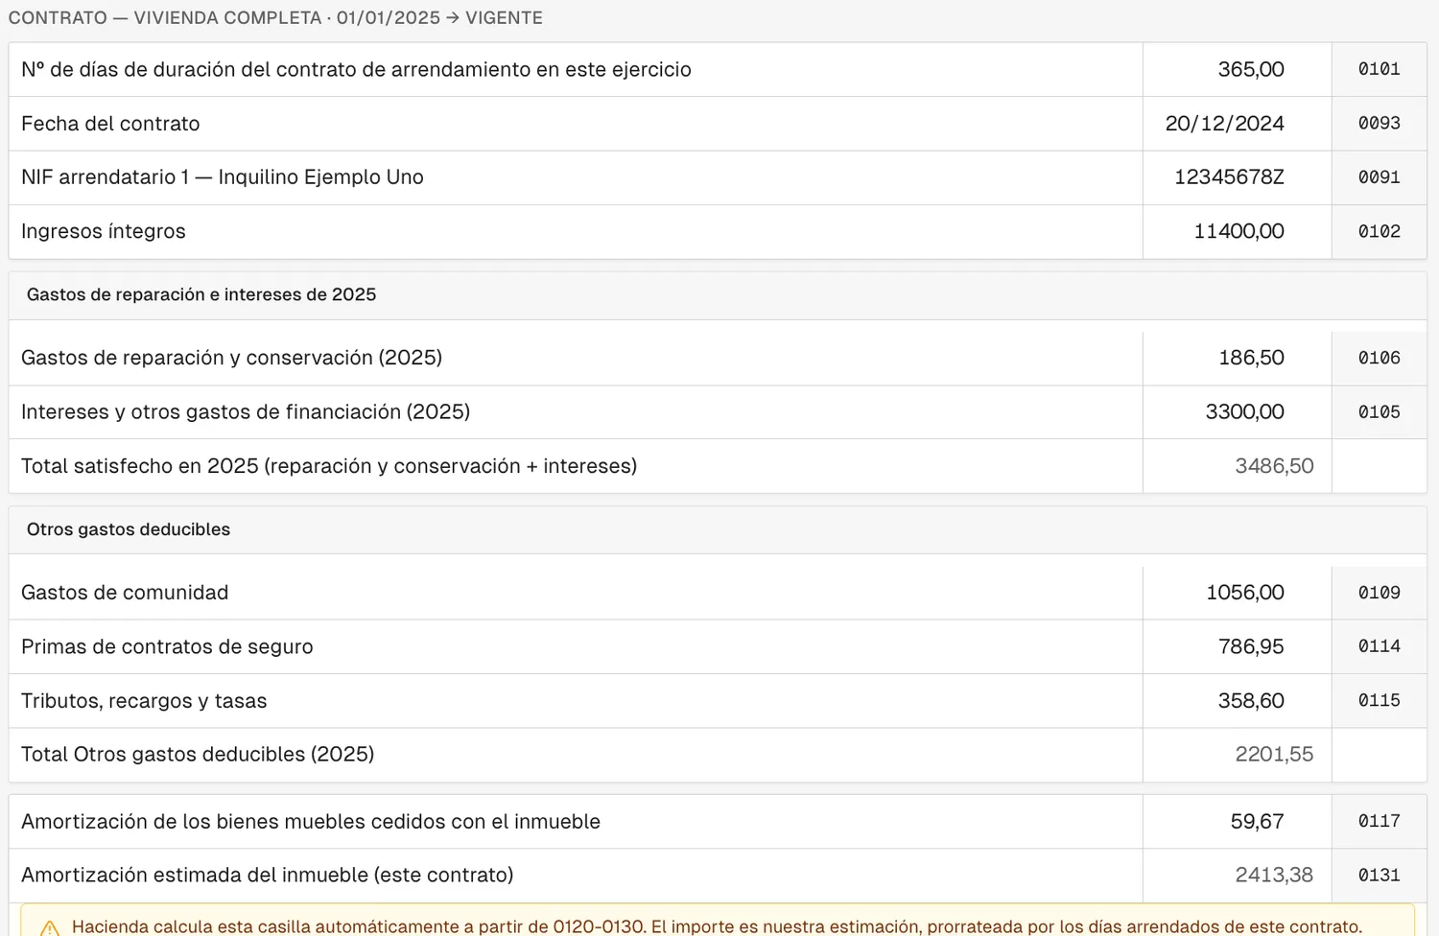This screenshot has height=936, width=1439.
Task: Click casilla code 0105
Action: point(1380,411)
